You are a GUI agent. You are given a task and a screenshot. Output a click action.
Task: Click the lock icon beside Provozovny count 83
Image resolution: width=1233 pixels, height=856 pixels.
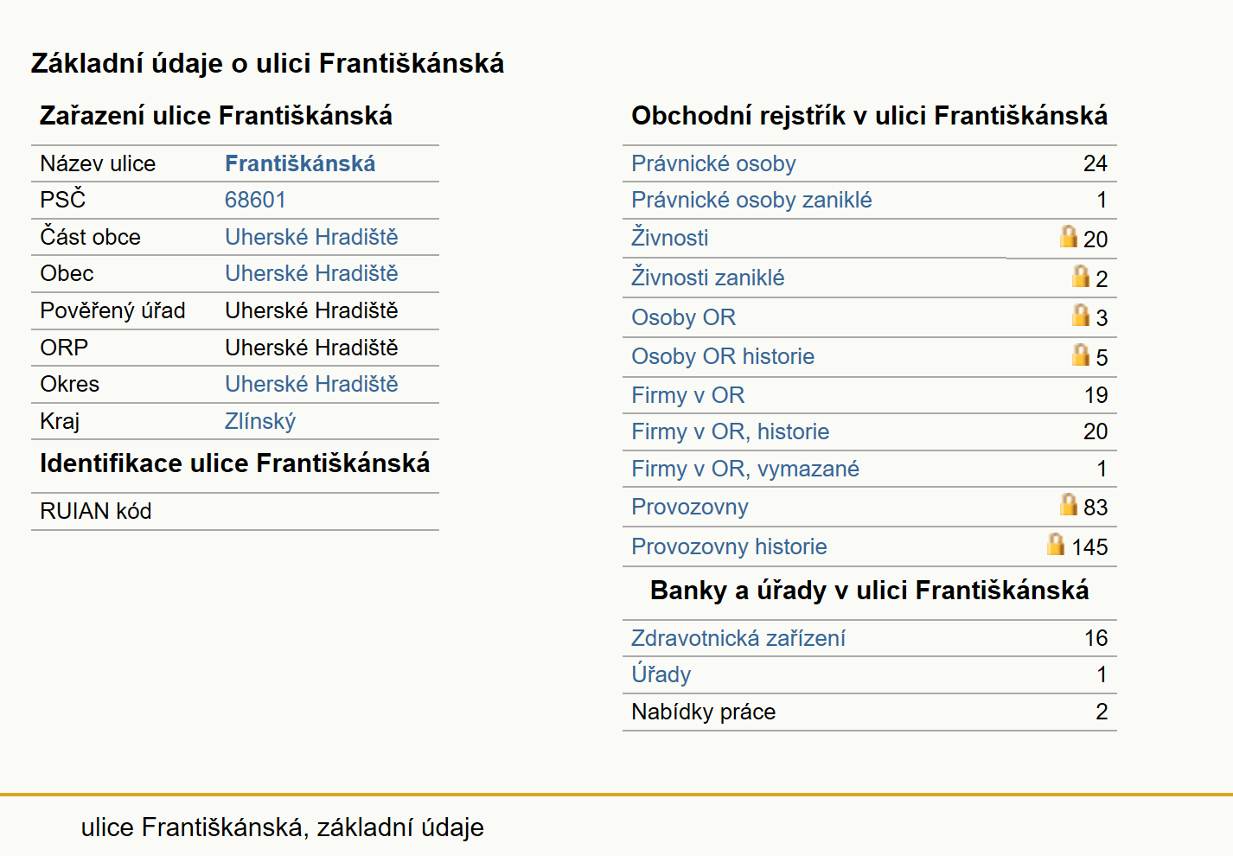tap(1069, 504)
